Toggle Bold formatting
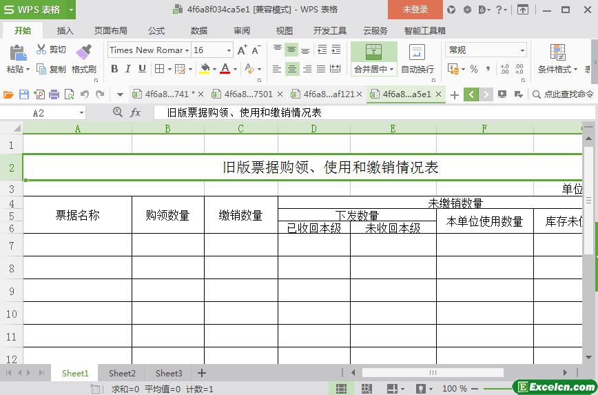Image resolution: width=598 pixels, height=395 pixels. click(114, 69)
